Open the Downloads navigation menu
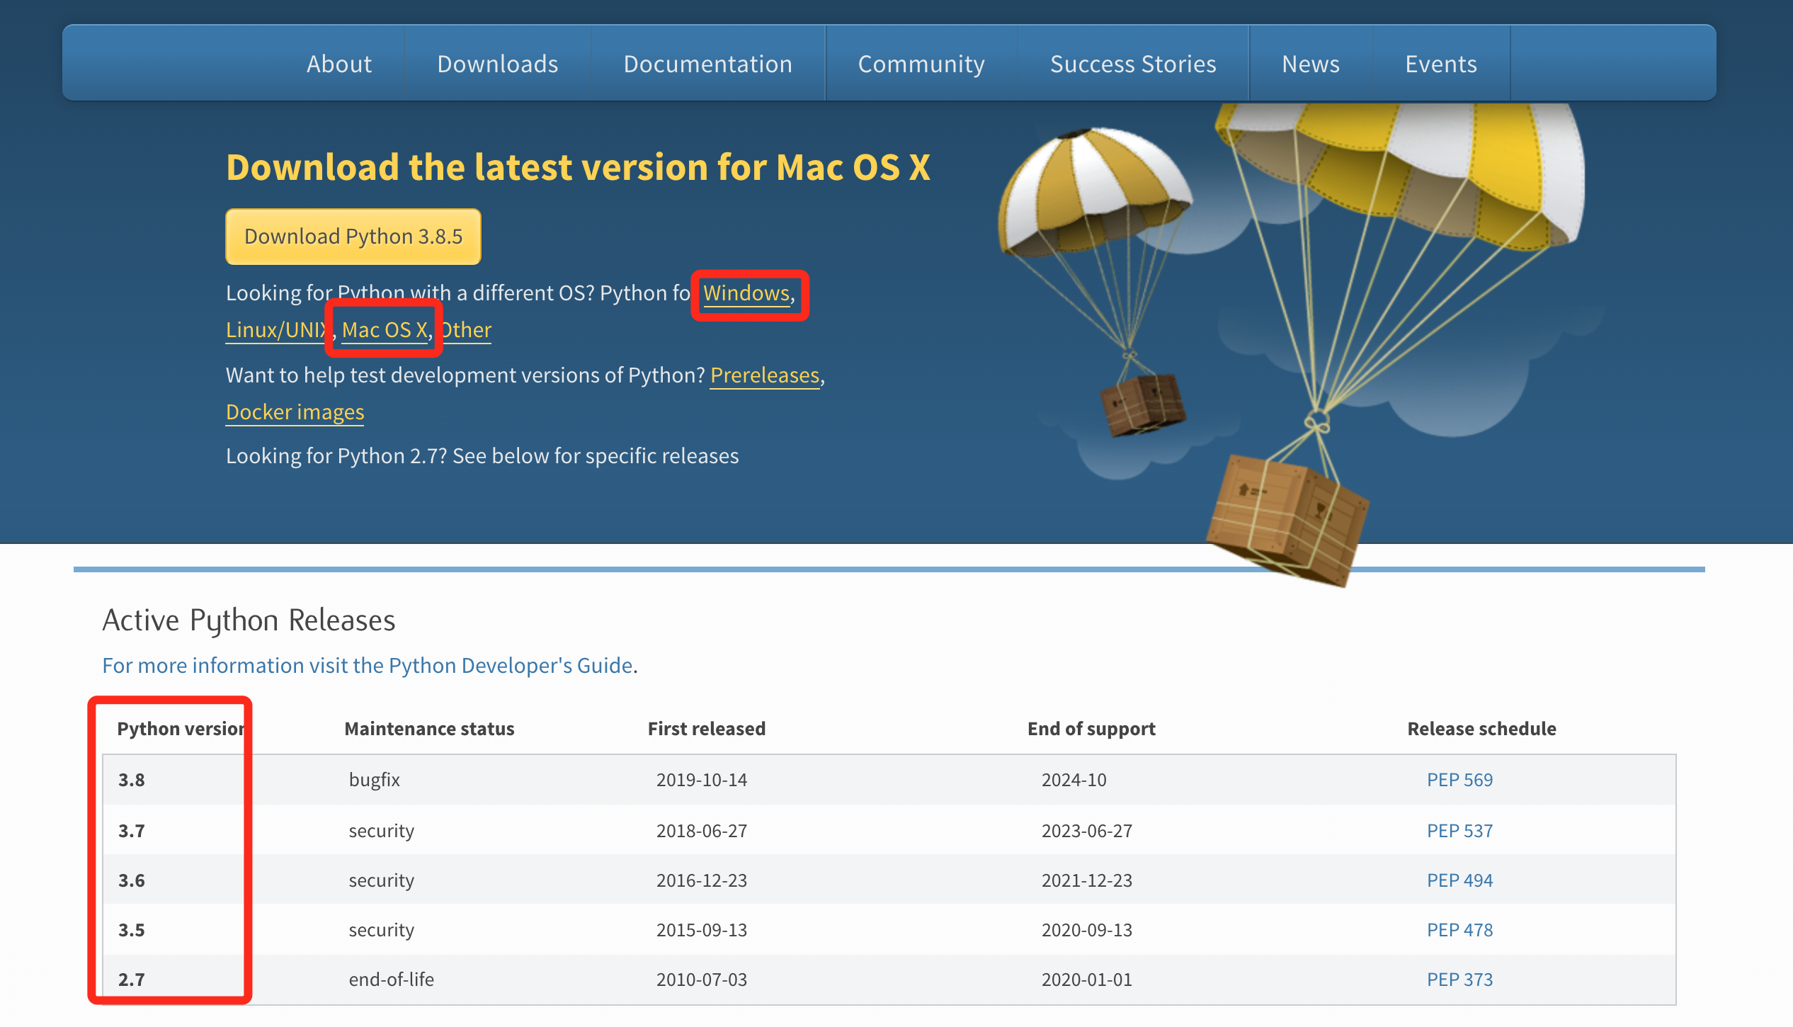The height and width of the screenshot is (1027, 1793). (x=497, y=64)
